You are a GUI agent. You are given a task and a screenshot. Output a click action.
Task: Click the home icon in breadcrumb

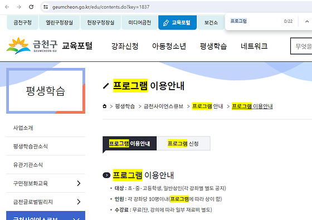tap(105, 106)
